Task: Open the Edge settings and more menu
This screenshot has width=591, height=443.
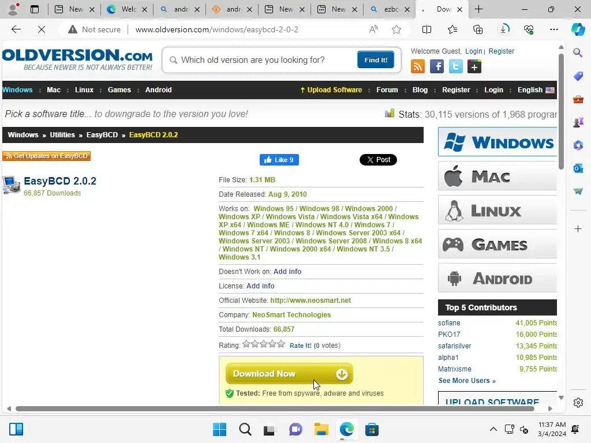Action: [x=553, y=29]
